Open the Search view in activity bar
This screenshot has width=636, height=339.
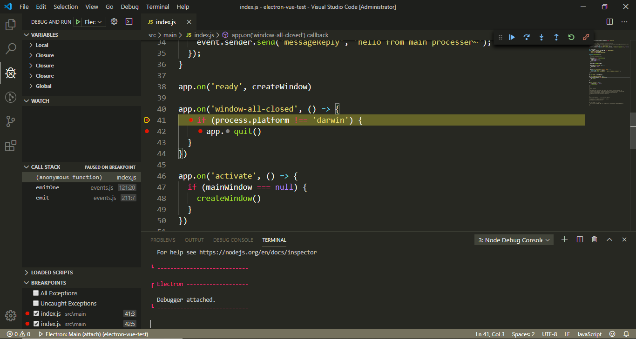(x=10, y=48)
